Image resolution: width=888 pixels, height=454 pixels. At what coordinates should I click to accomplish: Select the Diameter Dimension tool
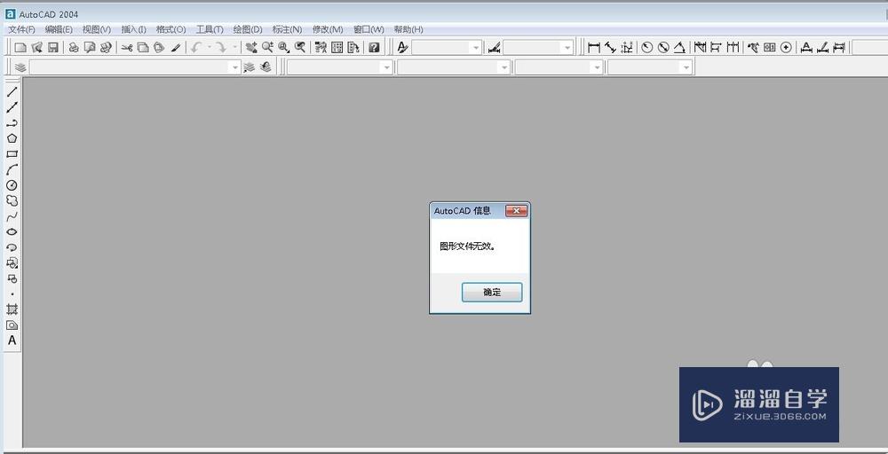point(663,48)
